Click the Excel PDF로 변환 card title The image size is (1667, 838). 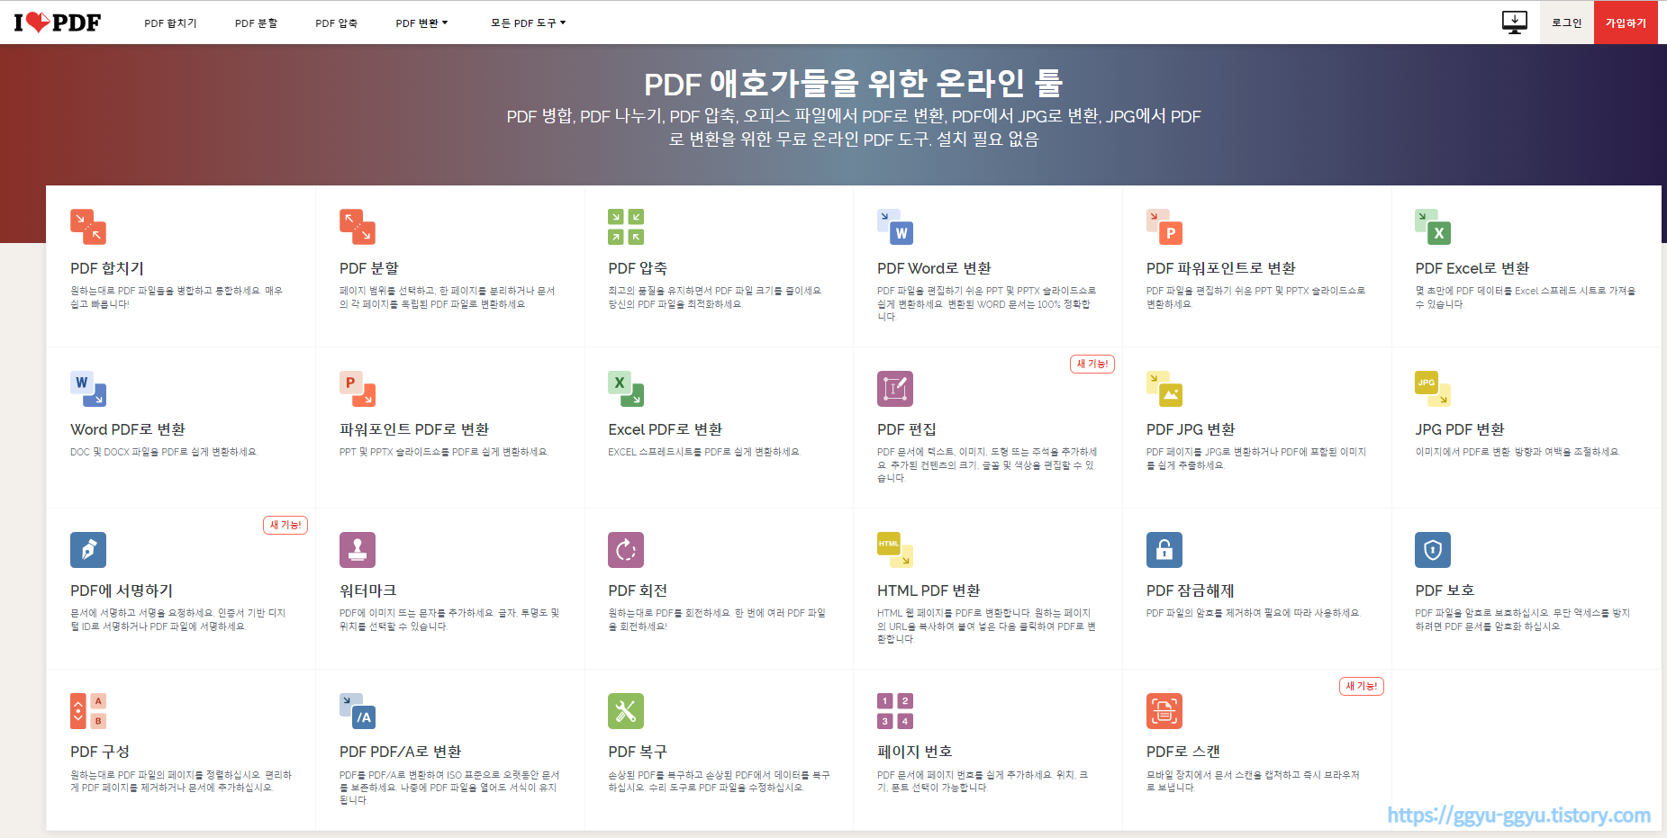(666, 429)
